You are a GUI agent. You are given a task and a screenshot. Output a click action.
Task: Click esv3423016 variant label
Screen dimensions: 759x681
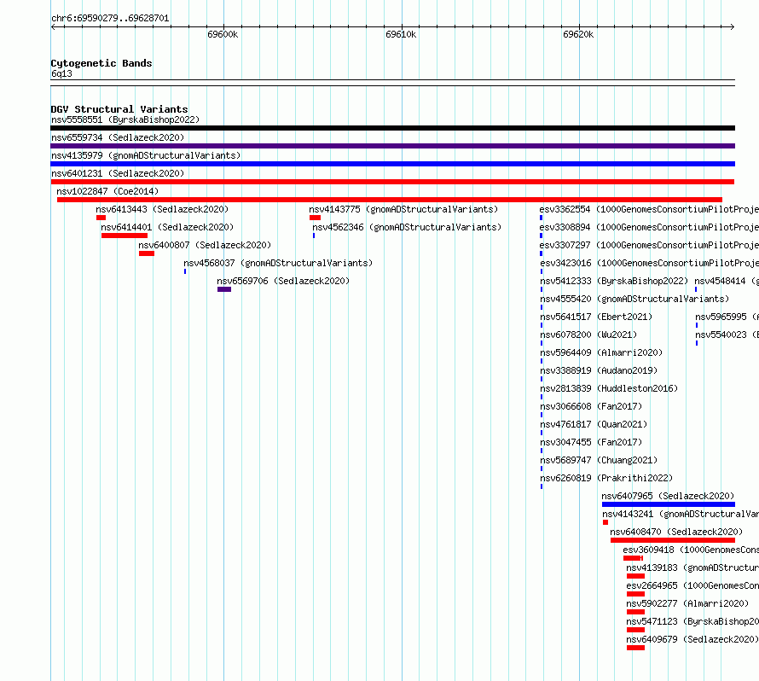click(649, 263)
